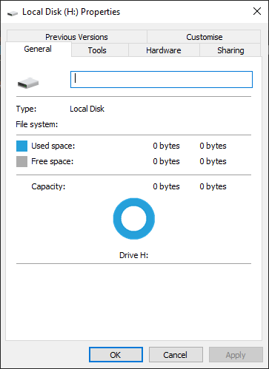Viewport: 269px width, 369px height.
Task: Click the dialog title 'Local Disk (H:) Properties'
Action: tap(71, 12)
